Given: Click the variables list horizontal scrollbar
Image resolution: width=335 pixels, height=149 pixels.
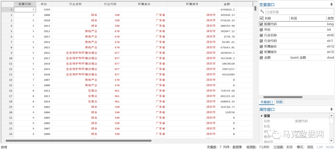Looking at the screenshot, I should [x=283, y=97].
